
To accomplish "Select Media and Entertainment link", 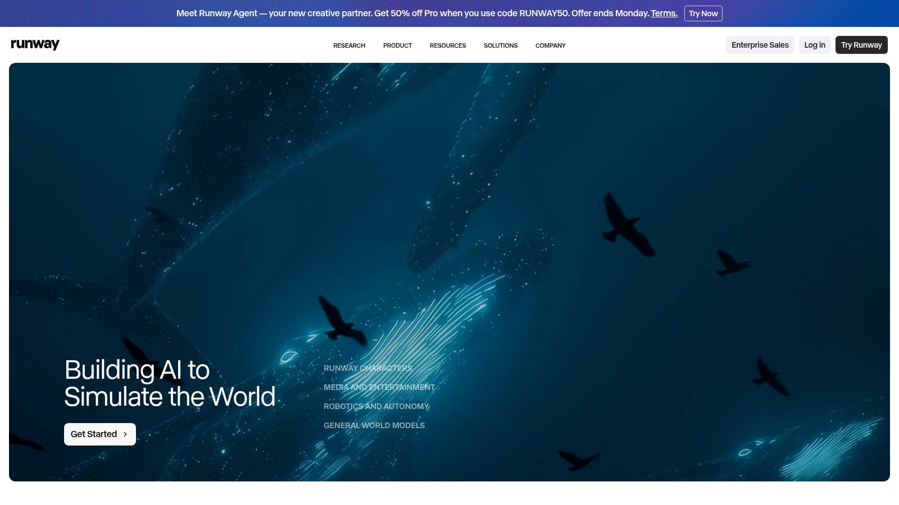I will [379, 387].
